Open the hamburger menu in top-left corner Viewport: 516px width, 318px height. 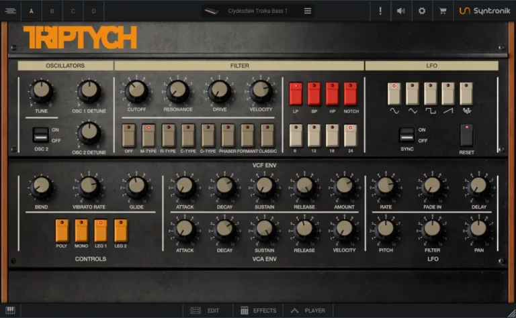[9, 11]
